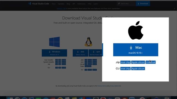Image resolution: width=177 pixels, height=99 pixels.
Task: Open the API navigation item
Action: [74, 4]
